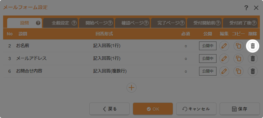The height and width of the screenshot is (118, 263).
Task: Click the 戻る back button
Action: 109,109
